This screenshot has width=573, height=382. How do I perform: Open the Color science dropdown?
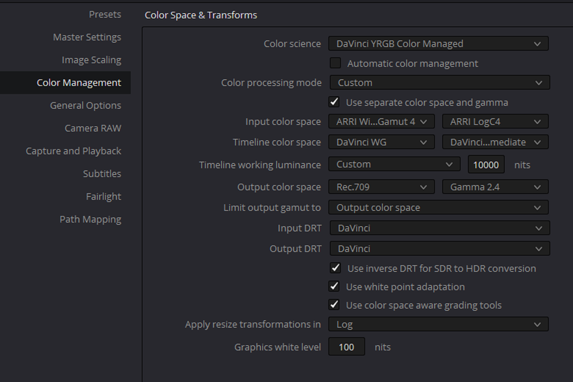tap(438, 44)
